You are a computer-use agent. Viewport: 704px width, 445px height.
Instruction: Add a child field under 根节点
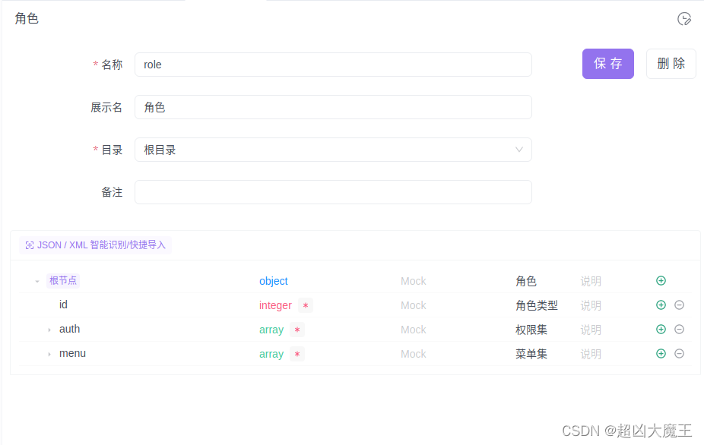(661, 280)
